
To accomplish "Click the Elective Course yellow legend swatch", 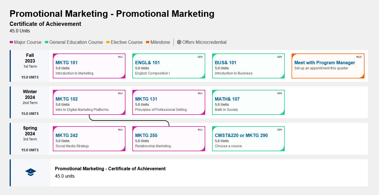I will [x=108, y=42].
